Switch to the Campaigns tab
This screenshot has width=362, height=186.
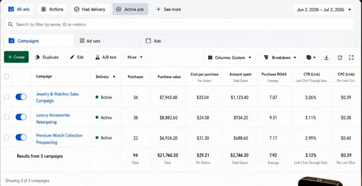click(x=39, y=41)
